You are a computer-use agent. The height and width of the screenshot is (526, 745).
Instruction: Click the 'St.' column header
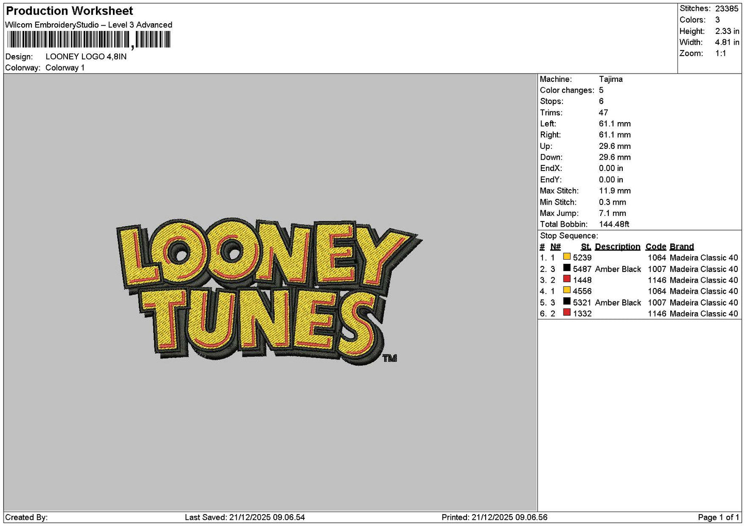[x=586, y=247]
